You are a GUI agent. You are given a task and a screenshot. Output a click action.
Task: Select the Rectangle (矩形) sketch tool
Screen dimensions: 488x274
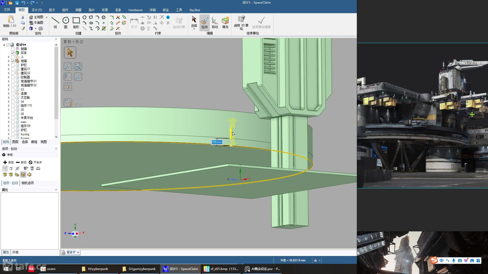[76, 22]
